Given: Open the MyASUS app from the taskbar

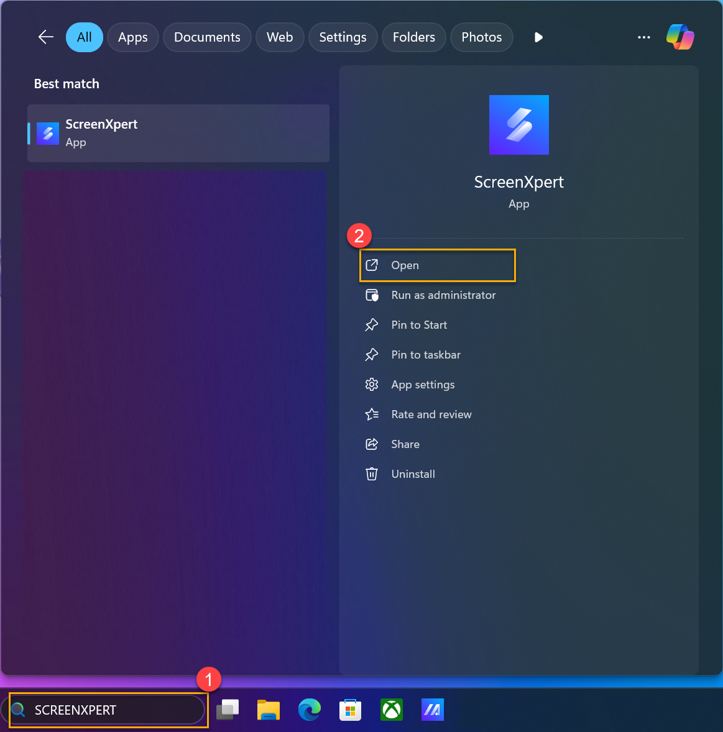Looking at the screenshot, I should tap(433, 710).
